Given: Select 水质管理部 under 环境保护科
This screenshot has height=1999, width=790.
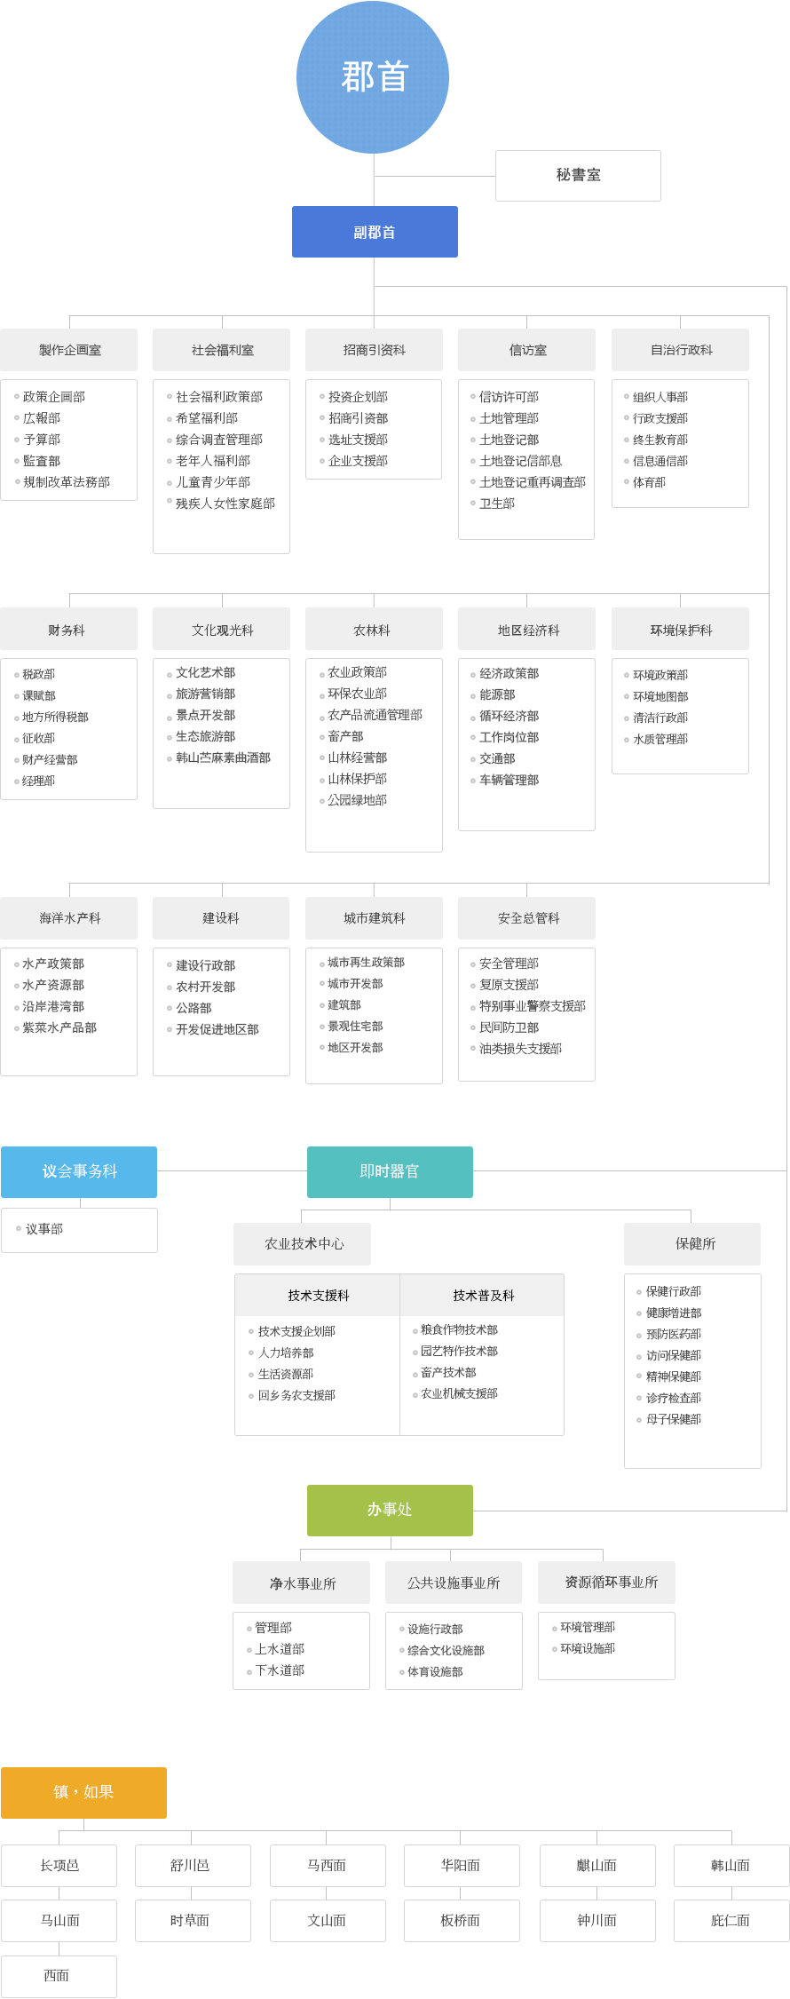Looking at the screenshot, I should 660,739.
